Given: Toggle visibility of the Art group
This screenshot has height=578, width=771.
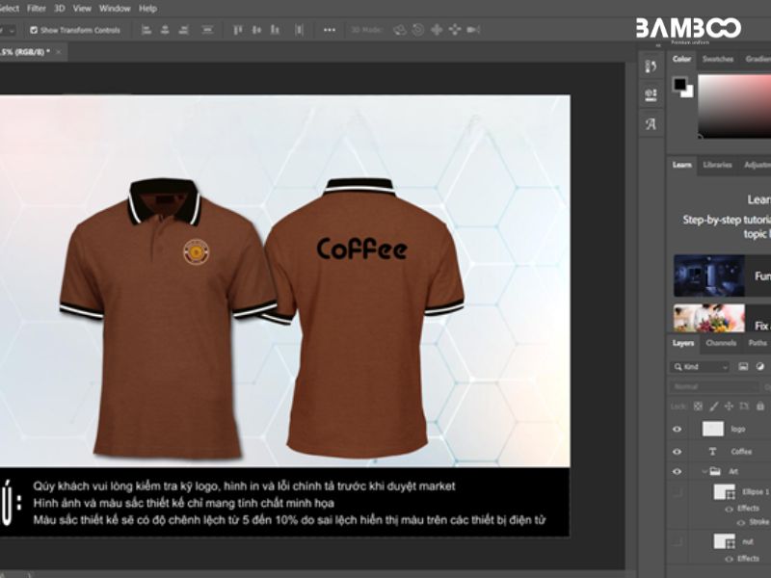Looking at the screenshot, I should pyautogui.click(x=677, y=472).
